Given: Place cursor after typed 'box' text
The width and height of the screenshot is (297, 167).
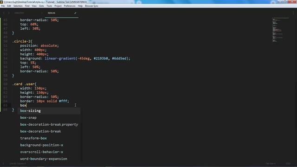Looking at the screenshot, I should (x=26, y=105).
